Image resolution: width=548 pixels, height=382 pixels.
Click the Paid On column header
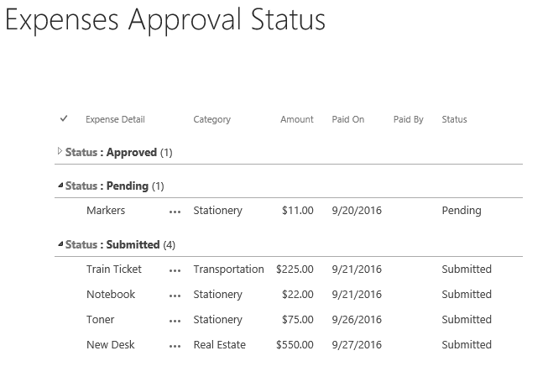pyautogui.click(x=347, y=119)
